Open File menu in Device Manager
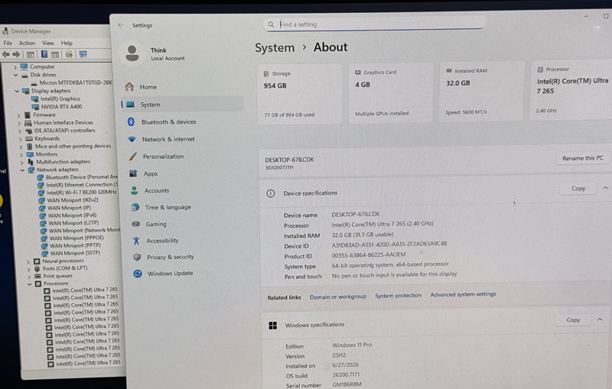This screenshot has width=612, height=389. [8, 43]
